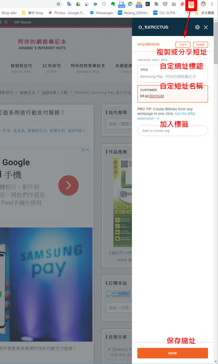Screen dimensions: 218x364
Task: Copy the bit.ly short link
Action: (x=183, y=45)
